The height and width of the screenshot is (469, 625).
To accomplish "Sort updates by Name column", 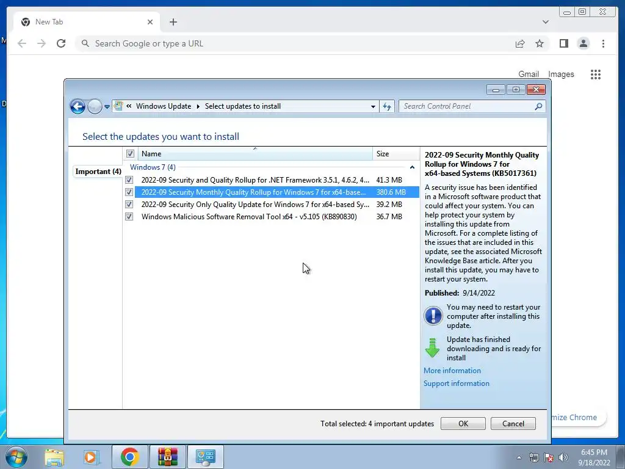I will pos(255,153).
